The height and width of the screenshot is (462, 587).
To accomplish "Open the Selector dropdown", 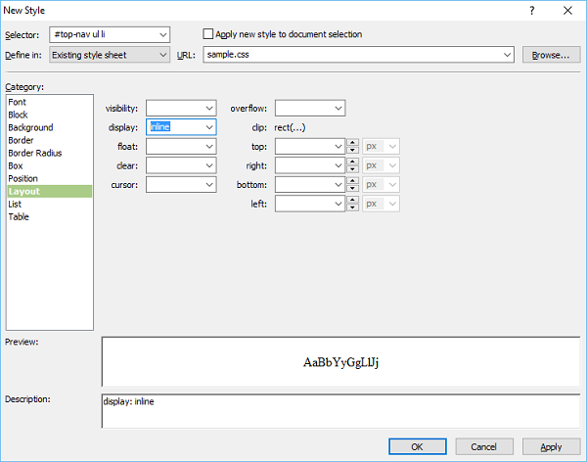I will (162, 34).
